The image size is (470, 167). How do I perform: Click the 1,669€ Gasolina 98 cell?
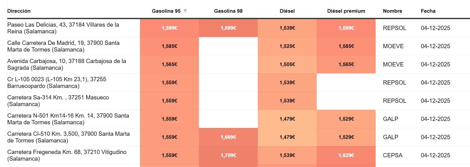228,137
